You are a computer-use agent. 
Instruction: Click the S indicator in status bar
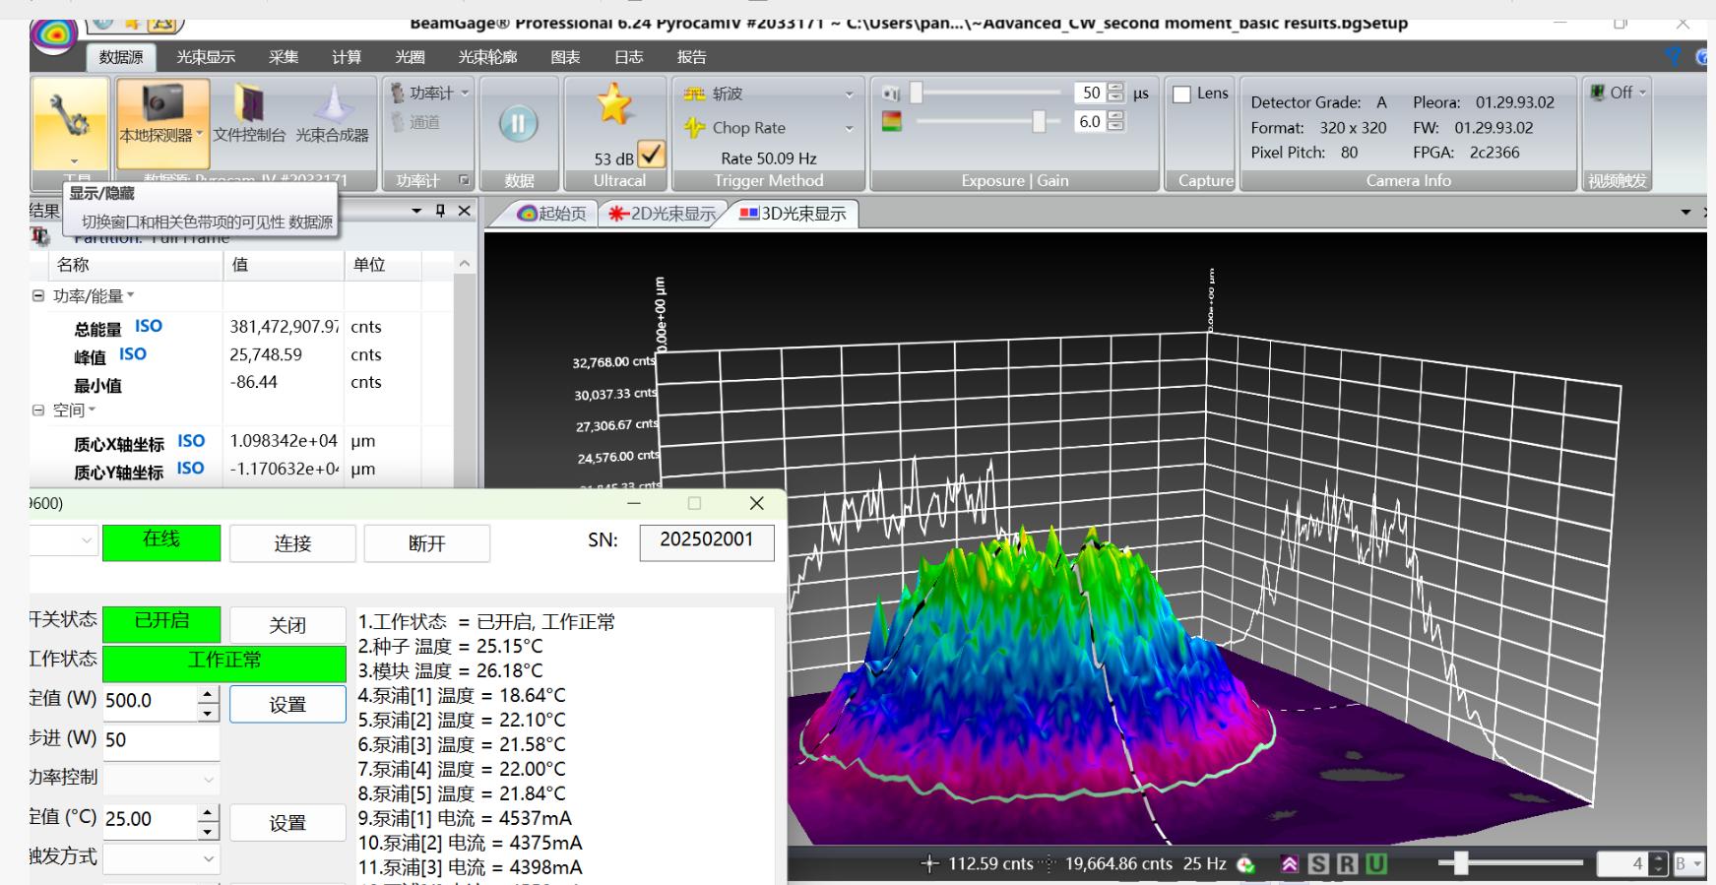click(1317, 864)
